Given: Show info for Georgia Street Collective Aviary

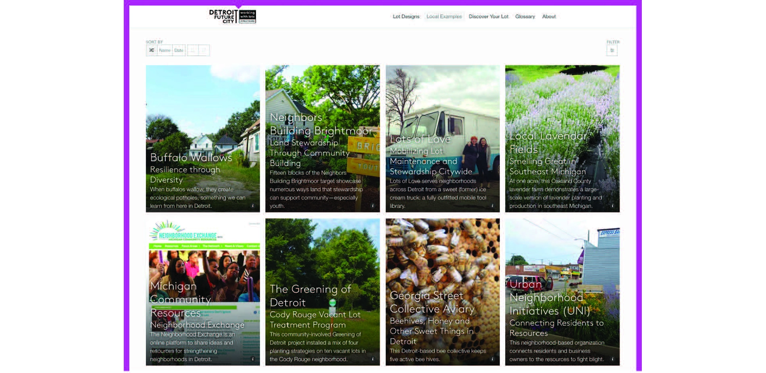Looking at the screenshot, I should [492, 359].
